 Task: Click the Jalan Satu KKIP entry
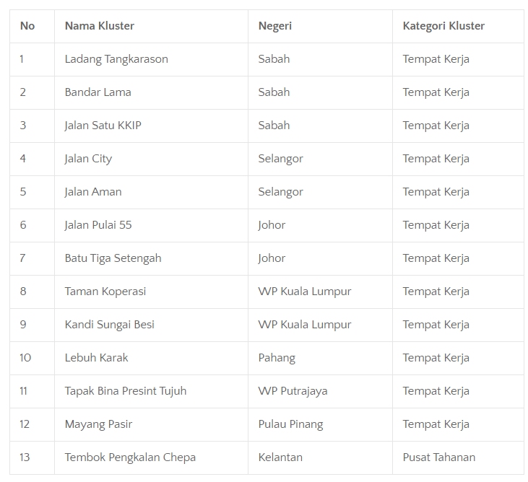click(x=103, y=126)
